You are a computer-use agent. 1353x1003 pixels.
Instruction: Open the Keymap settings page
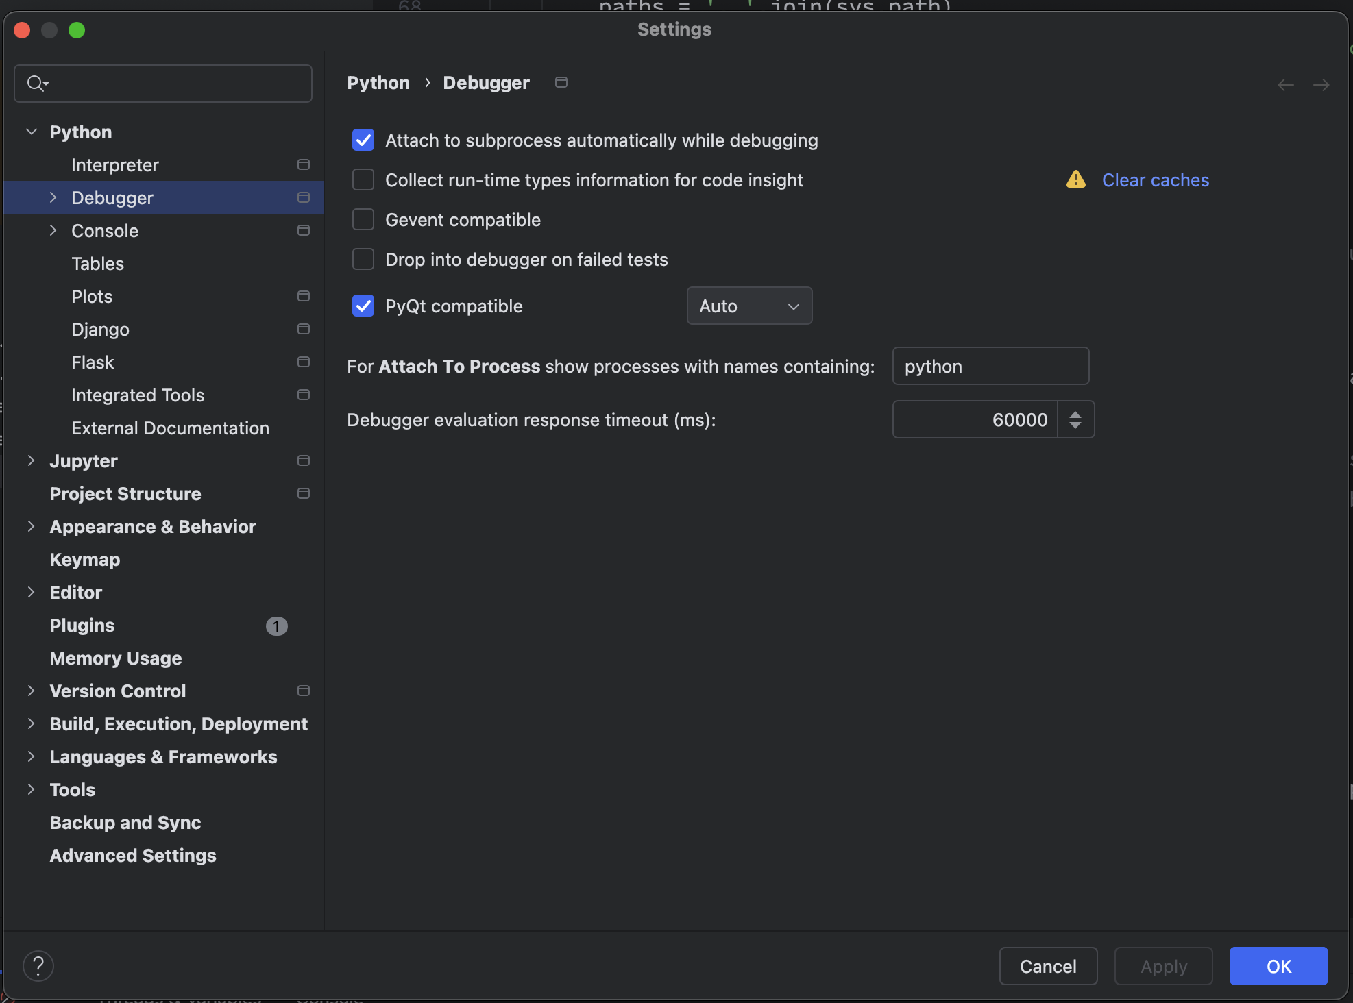pos(84,559)
